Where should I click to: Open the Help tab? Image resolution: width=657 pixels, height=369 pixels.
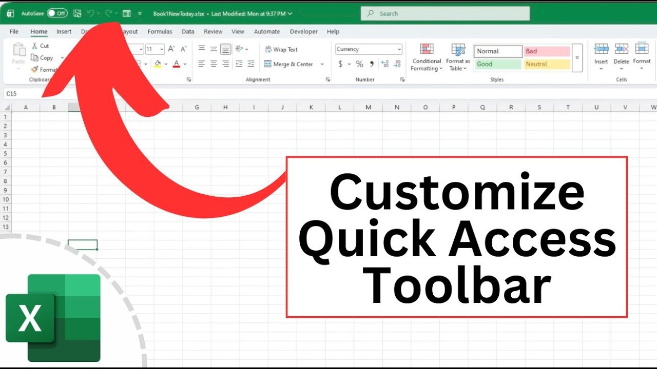[x=333, y=32]
